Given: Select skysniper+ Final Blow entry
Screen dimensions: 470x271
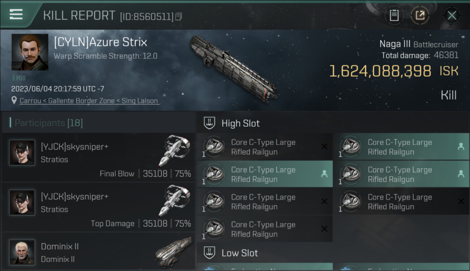Looking at the screenshot, I should (x=98, y=158).
